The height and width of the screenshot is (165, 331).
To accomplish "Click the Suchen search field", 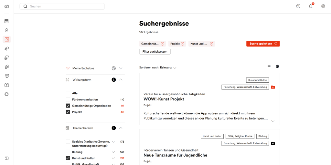I will [65, 6].
